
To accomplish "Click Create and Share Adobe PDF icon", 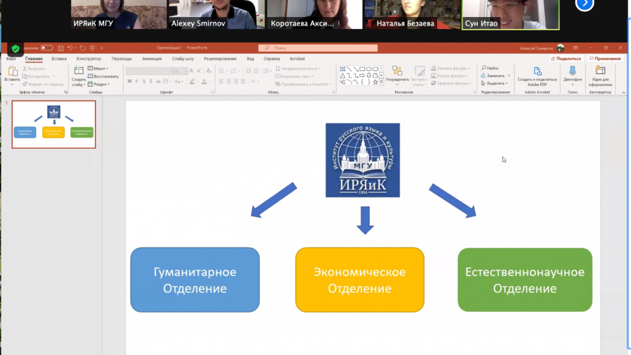I will 538,71.
